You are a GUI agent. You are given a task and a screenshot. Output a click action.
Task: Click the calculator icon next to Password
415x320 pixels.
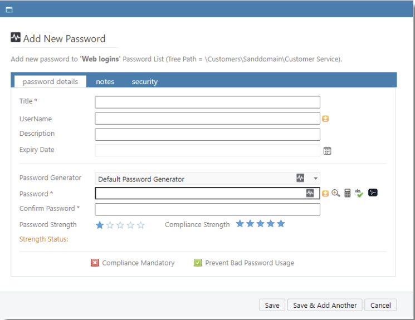[347, 193]
